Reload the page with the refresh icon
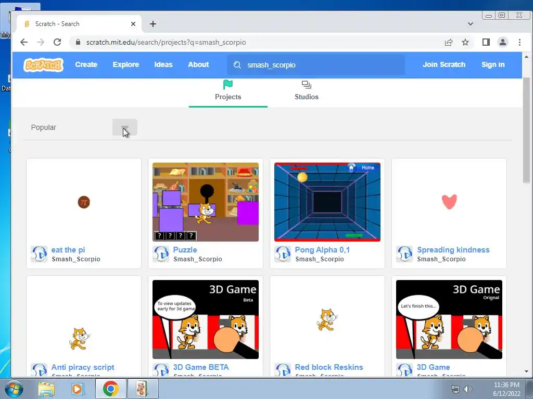This screenshot has height=399, width=533. (57, 42)
